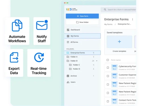Click the Automate Workflows documents icon

click(x=17, y=25)
